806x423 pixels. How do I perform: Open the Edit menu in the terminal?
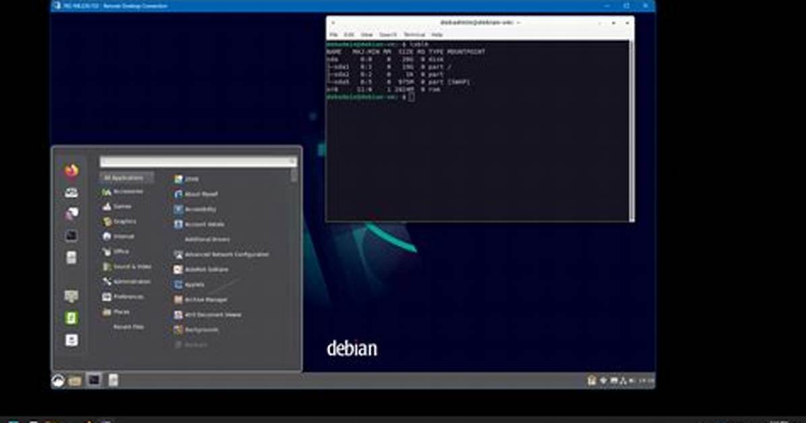[x=349, y=35]
